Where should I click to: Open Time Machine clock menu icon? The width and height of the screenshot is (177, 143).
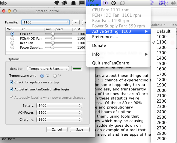(x=113, y=3)
